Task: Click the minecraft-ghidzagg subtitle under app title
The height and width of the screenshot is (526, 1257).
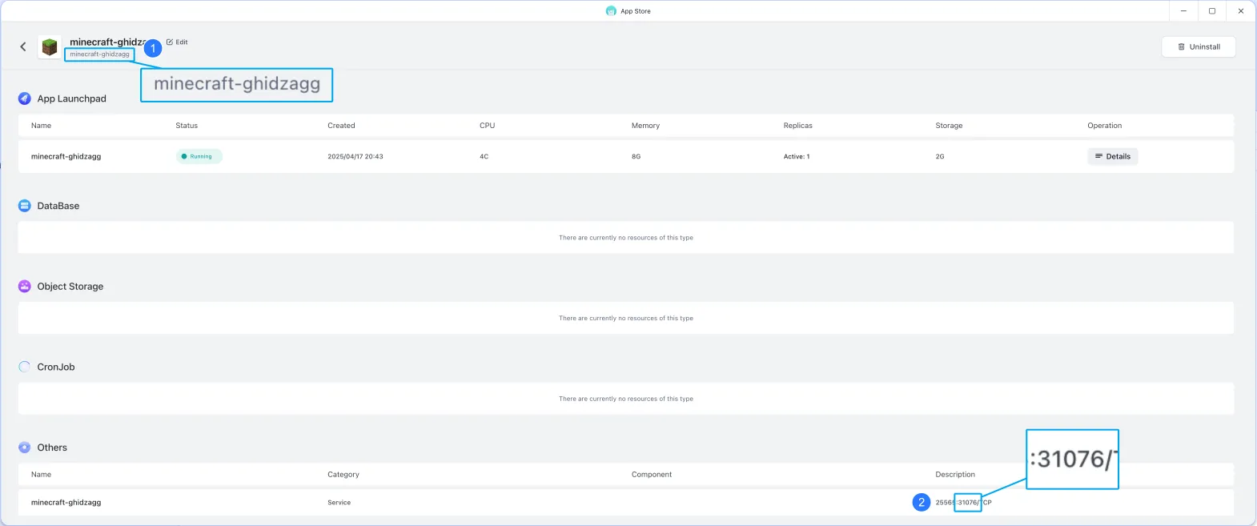Action: (x=99, y=54)
